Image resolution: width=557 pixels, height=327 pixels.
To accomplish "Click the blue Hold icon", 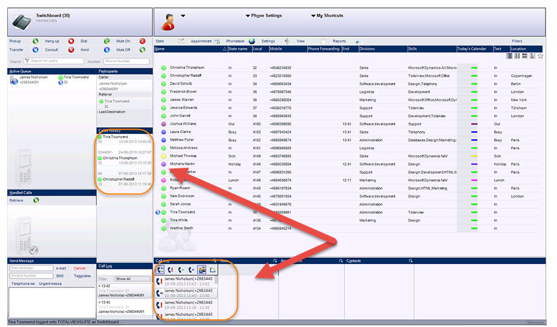I will (x=107, y=50).
